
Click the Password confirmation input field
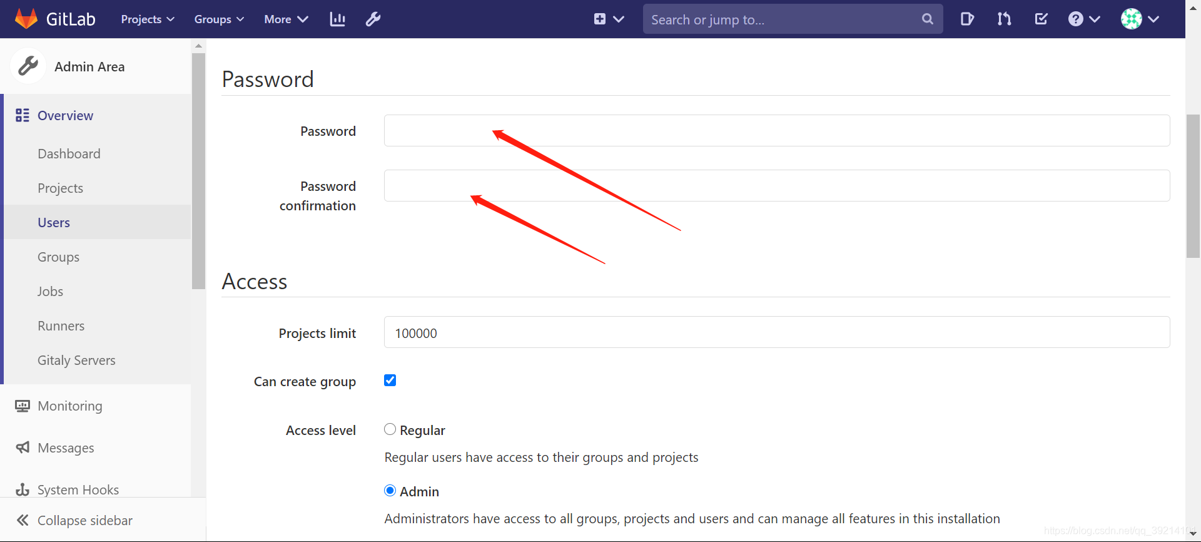click(x=777, y=185)
